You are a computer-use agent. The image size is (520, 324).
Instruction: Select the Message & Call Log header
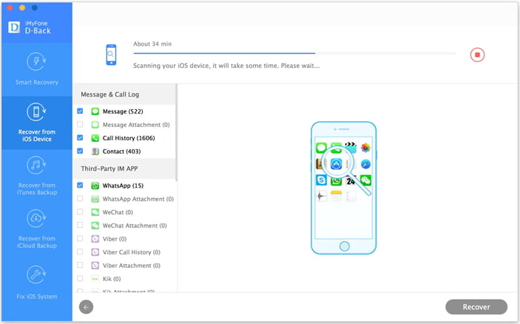(124, 94)
